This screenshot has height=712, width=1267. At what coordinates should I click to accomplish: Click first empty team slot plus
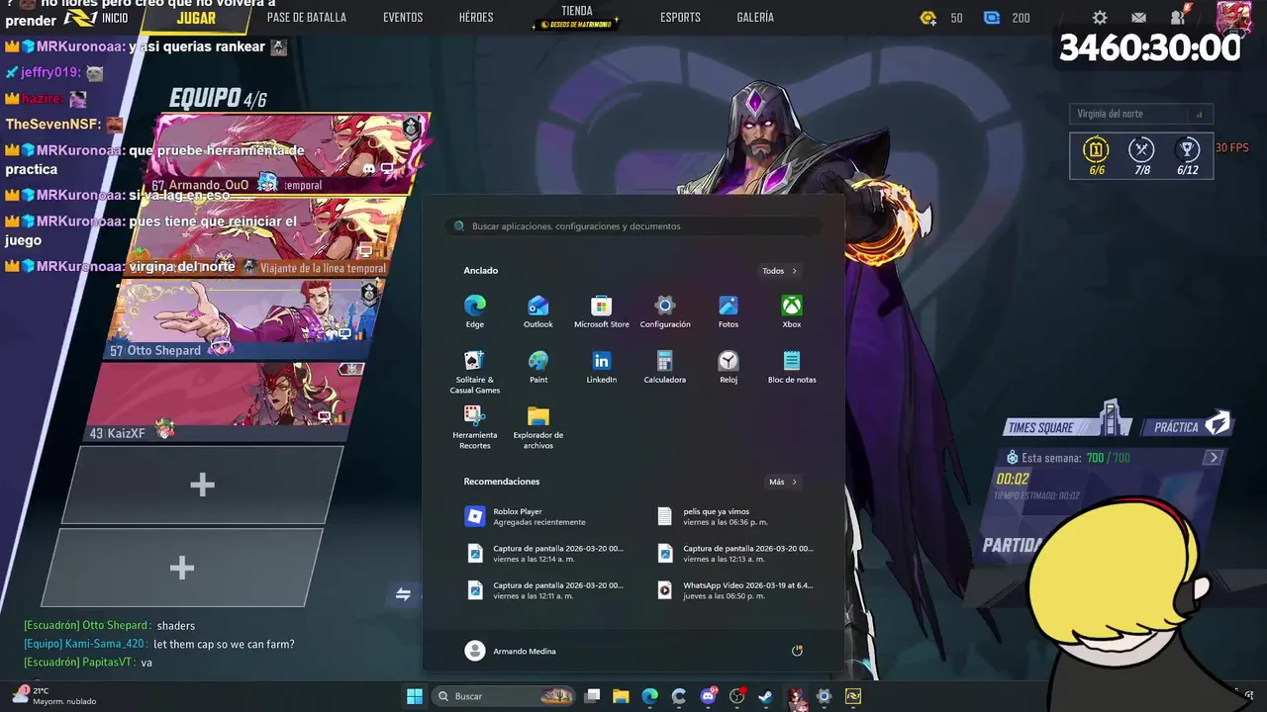(202, 485)
